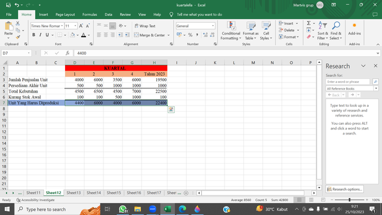Open the borders dropdown
This screenshot has width=382, height=215.
[x=65, y=35]
